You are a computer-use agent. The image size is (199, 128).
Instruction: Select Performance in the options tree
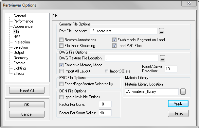pos(23,21)
